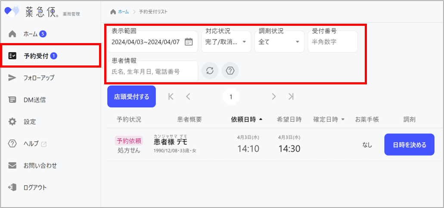Open ホーム in the sidebar
444x208 pixels.
(30, 34)
